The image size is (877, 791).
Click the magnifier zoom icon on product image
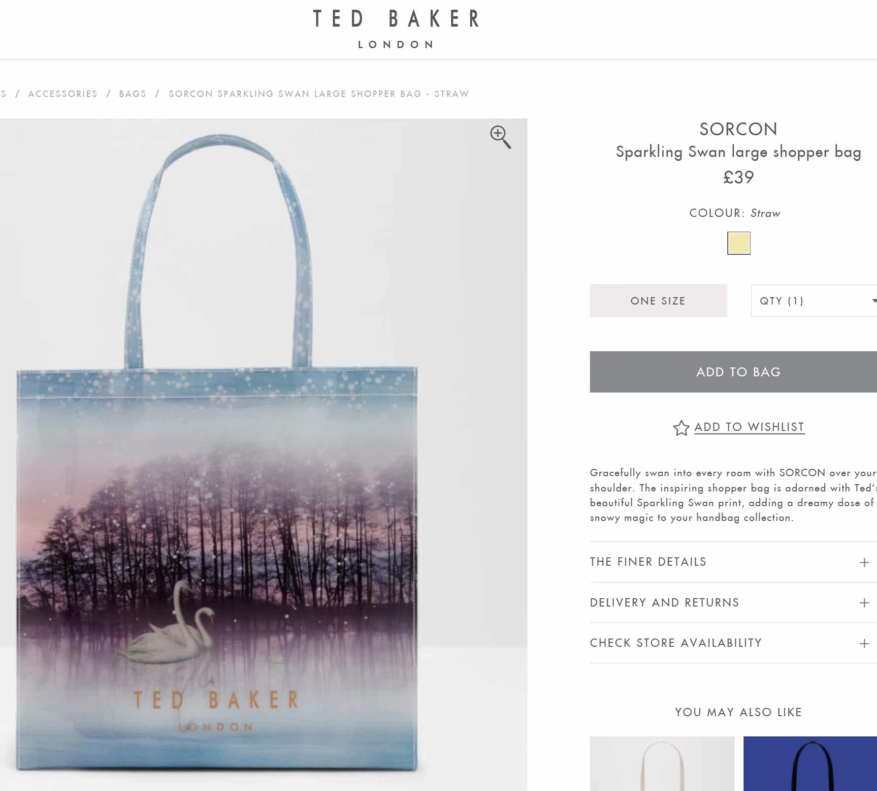[500, 137]
